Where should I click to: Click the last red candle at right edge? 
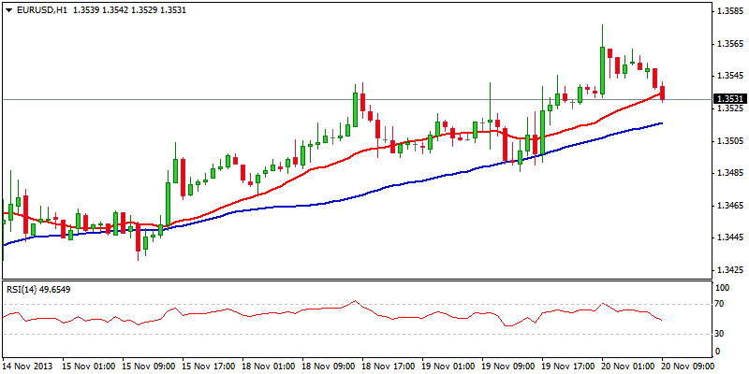pyautogui.click(x=663, y=93)
